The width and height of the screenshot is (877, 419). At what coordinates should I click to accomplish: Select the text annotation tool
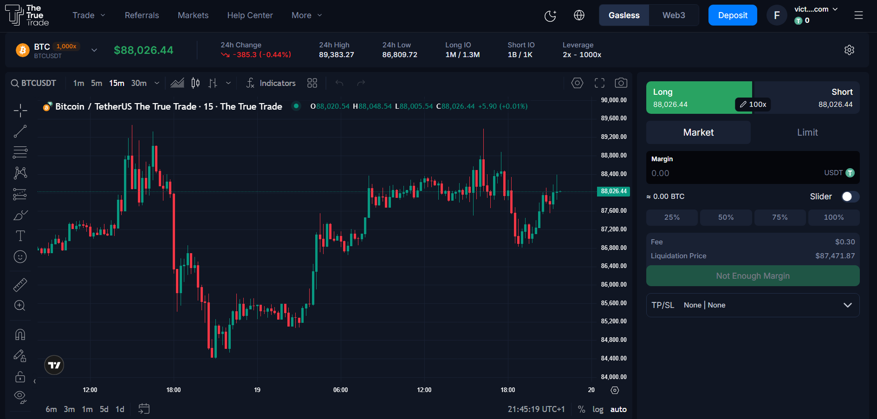pos(20,236)
